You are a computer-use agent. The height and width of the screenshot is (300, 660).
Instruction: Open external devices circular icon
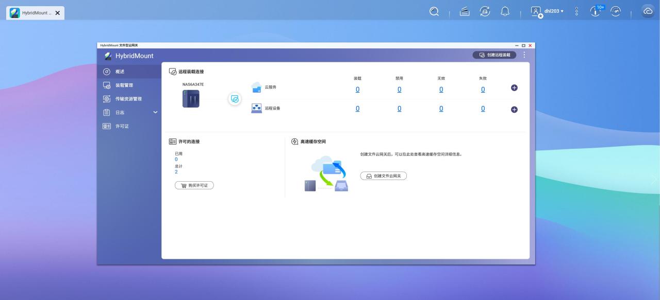tap(485, 11)
